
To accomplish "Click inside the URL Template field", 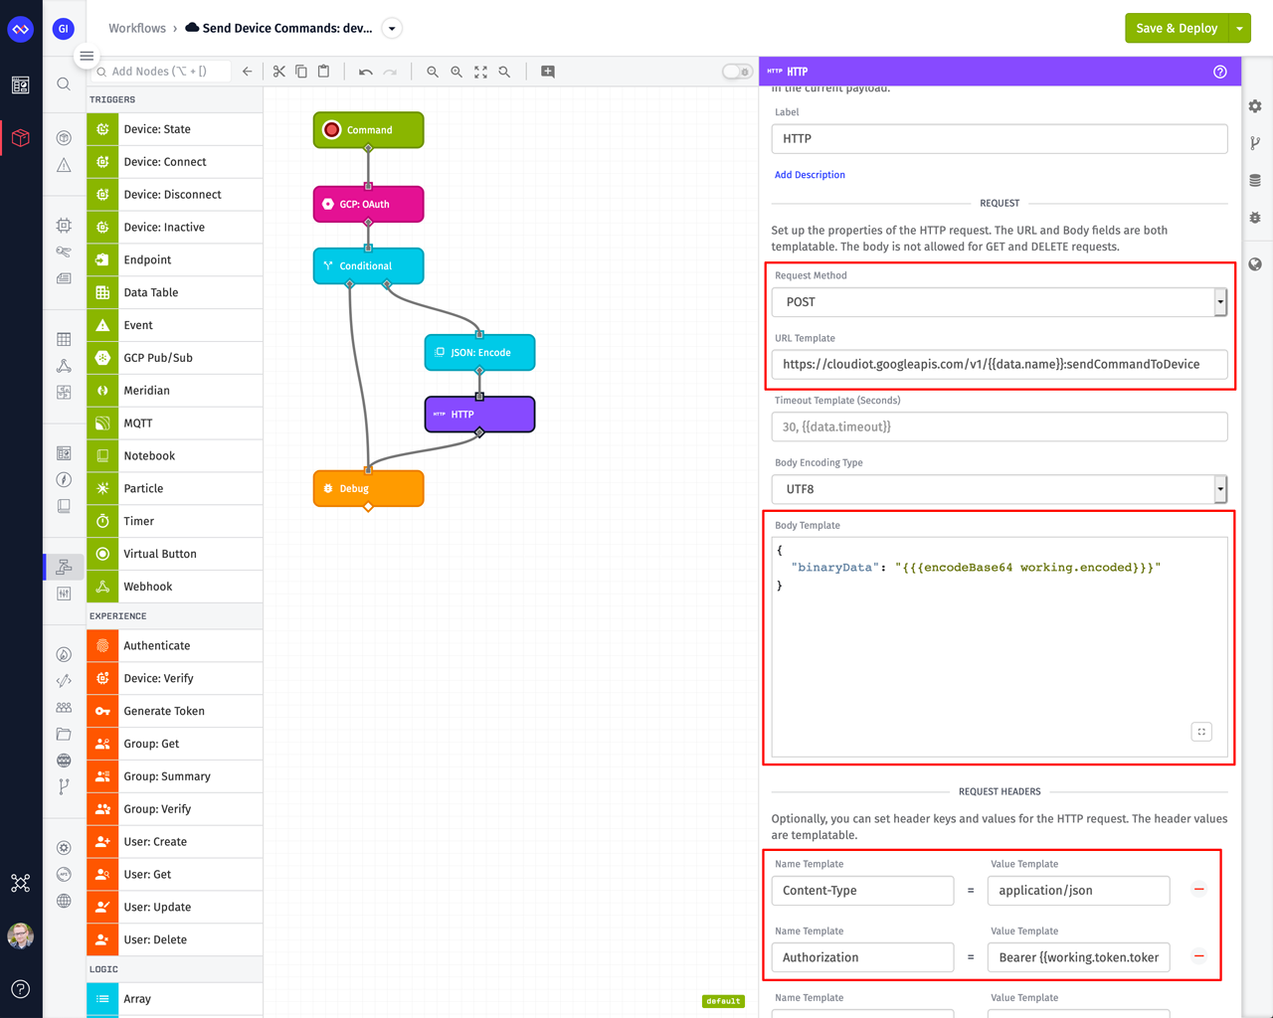I will [x=1000, y=364].
